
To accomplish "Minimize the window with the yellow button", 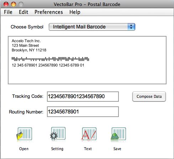I will pyautogui.click(x=14, y=4).
